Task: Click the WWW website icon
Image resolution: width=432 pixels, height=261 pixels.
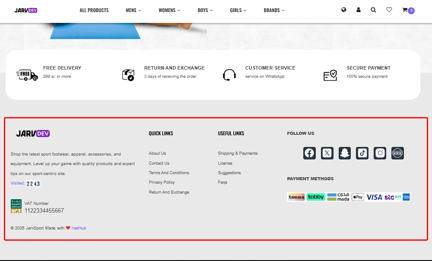Action: click(x=397, y=153)
